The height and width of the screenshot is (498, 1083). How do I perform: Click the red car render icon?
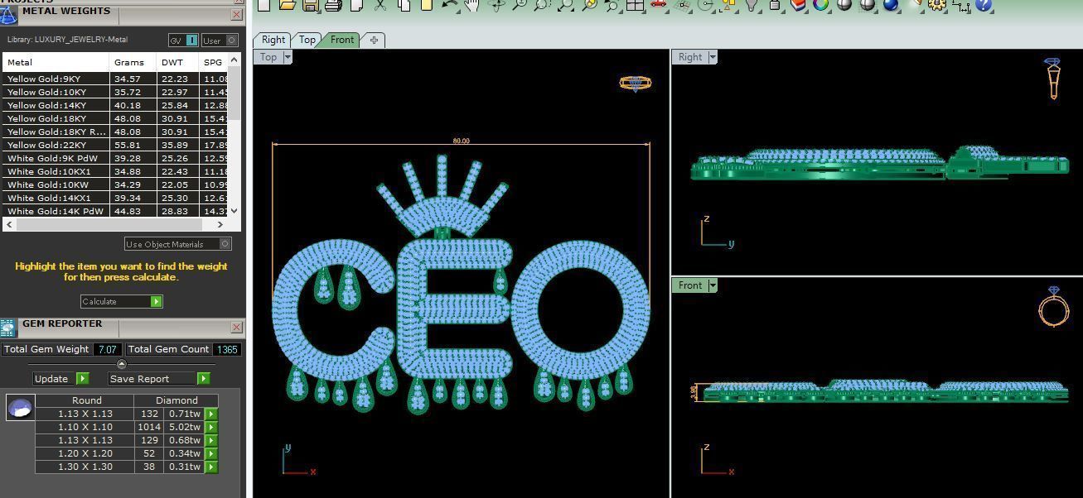pyautogui.click(x=659, y=4)
